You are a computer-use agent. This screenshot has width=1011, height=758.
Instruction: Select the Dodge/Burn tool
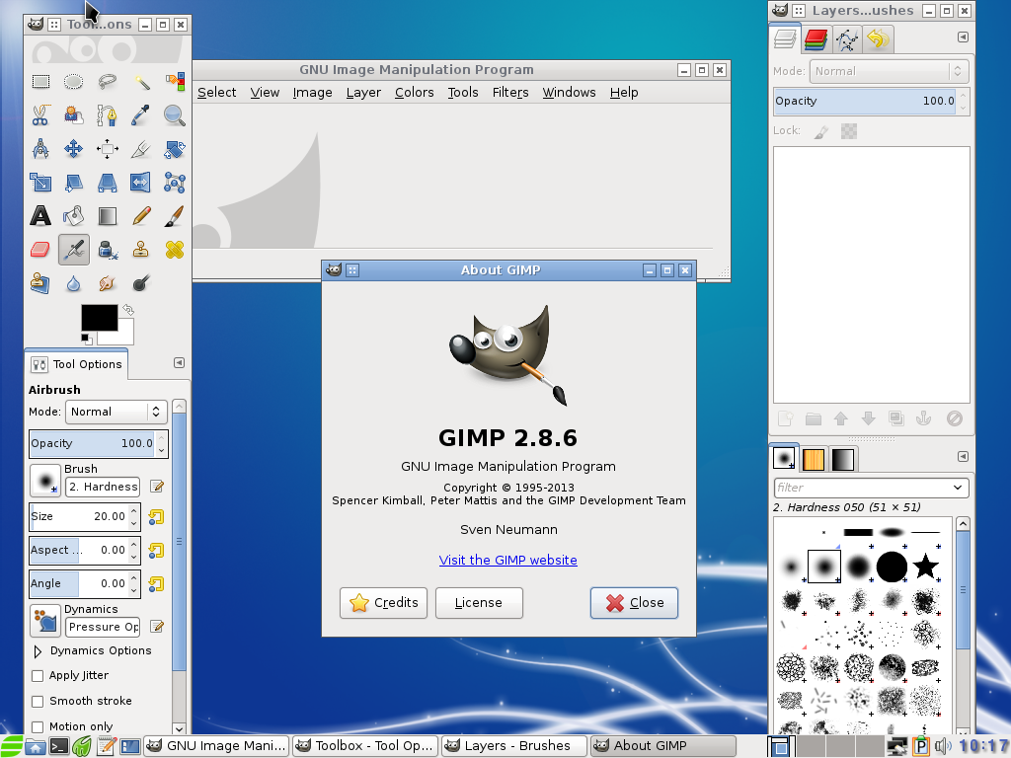click(141, 283)
